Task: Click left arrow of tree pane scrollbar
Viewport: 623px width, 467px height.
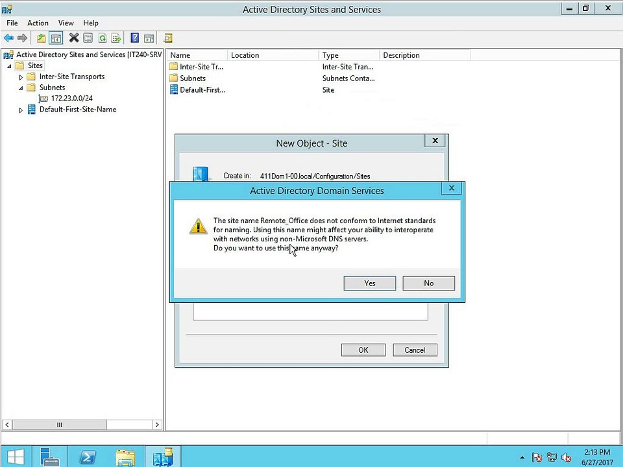Action: point(6,424)
